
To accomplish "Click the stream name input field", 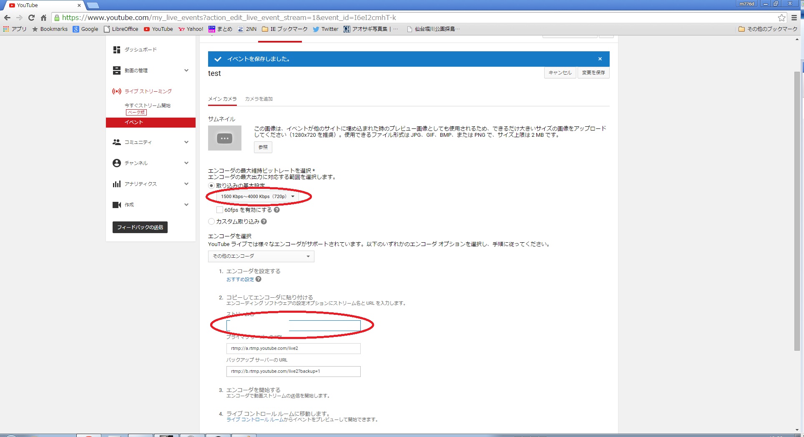I will [x=294, y=326].
